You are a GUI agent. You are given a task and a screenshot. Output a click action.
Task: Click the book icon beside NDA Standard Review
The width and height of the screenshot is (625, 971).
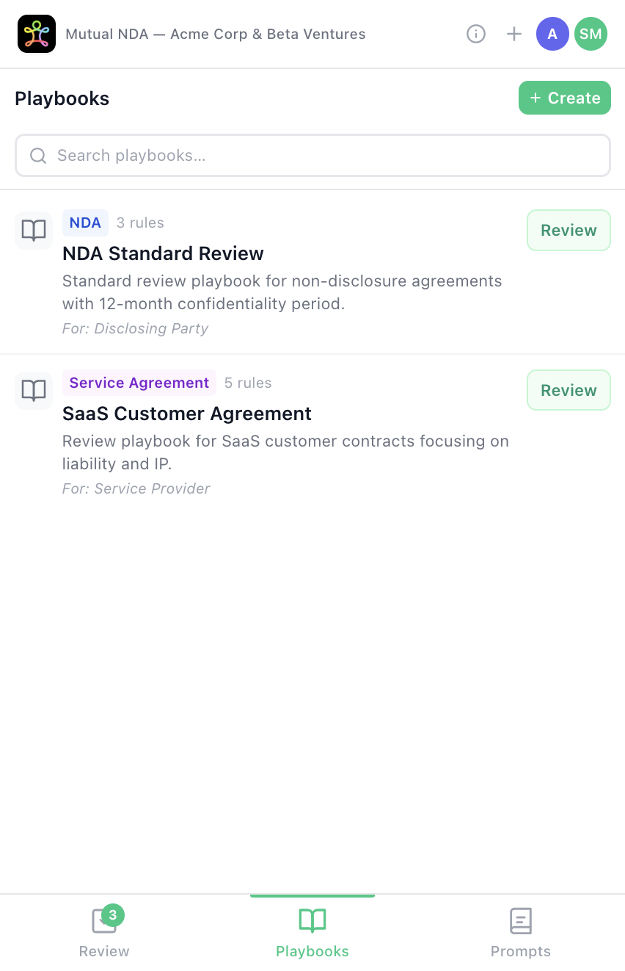point(34,231)
